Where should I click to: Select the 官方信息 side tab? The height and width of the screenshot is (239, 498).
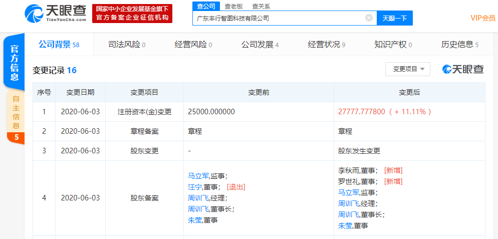(x=15, y=63)
